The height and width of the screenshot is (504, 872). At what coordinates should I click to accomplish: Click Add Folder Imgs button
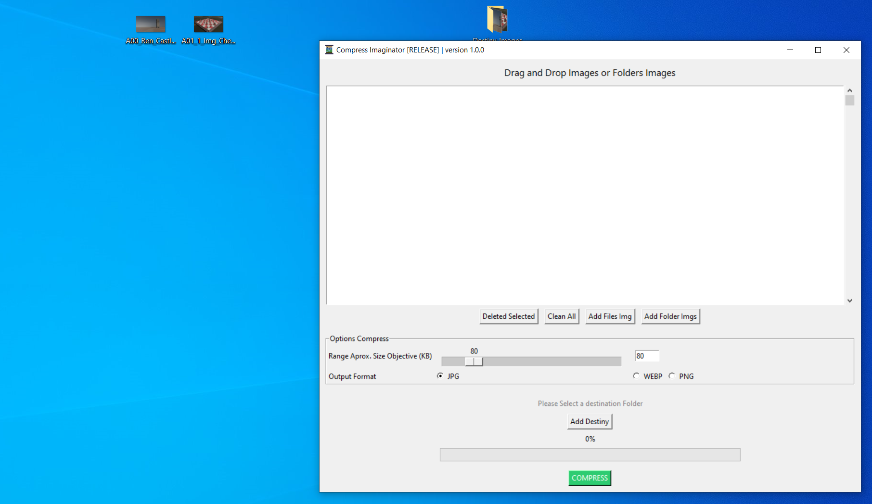click(670, 316)
